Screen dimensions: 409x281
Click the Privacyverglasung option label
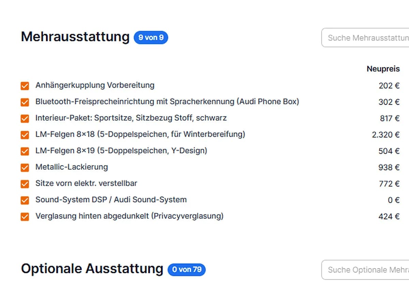pyautogui.click(x=130, y=216)
